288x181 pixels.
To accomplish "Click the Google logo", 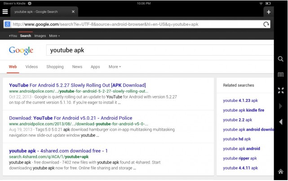I will [21, 50].
